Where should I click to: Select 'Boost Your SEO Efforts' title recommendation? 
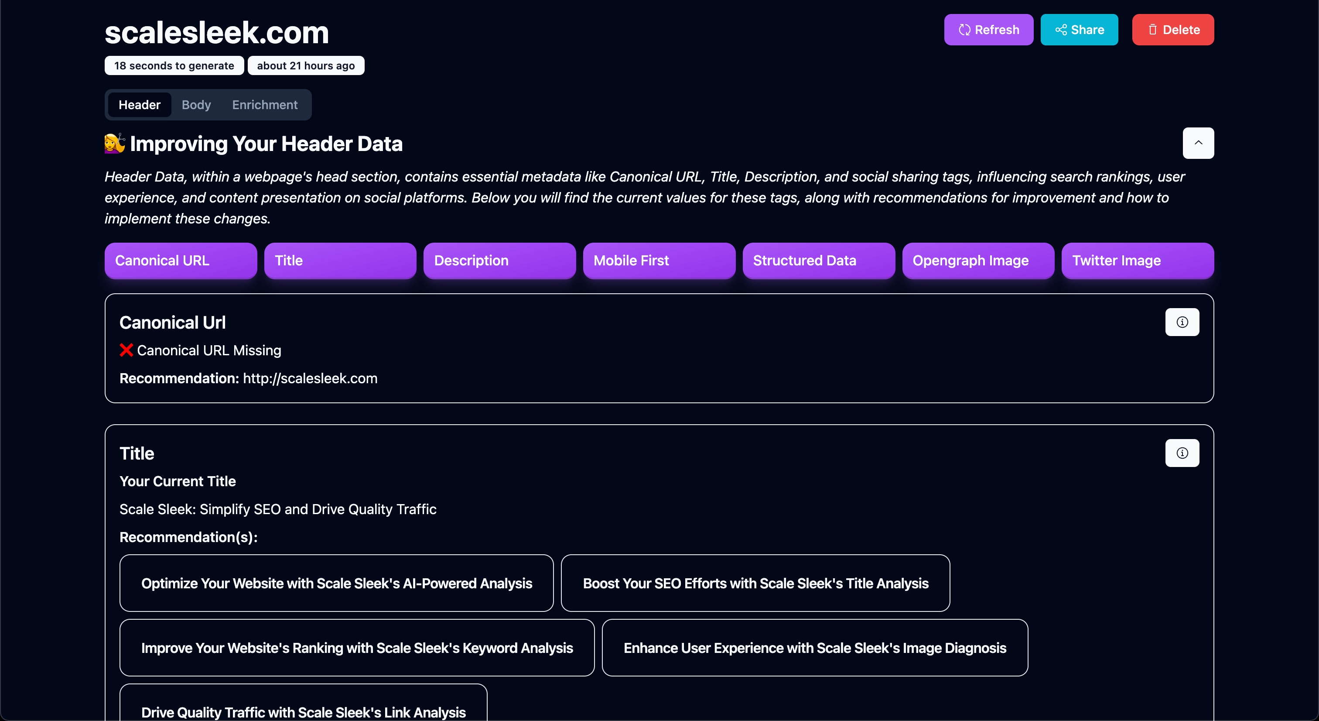click(755, 583)
